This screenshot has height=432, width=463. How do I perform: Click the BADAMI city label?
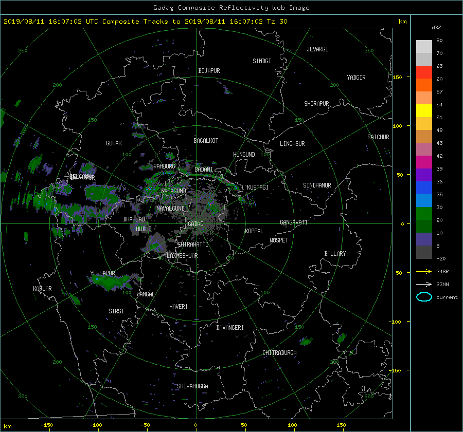pos(204,170)
